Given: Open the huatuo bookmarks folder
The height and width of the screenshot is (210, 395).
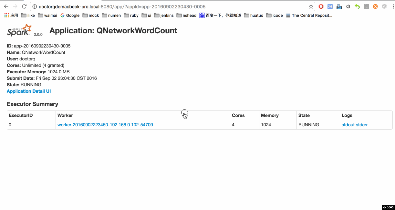Looking at the screenshot, I should (x=254, y=15).
